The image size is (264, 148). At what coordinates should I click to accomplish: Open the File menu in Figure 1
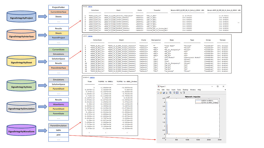pyautogui.click(x=159, y=90)
